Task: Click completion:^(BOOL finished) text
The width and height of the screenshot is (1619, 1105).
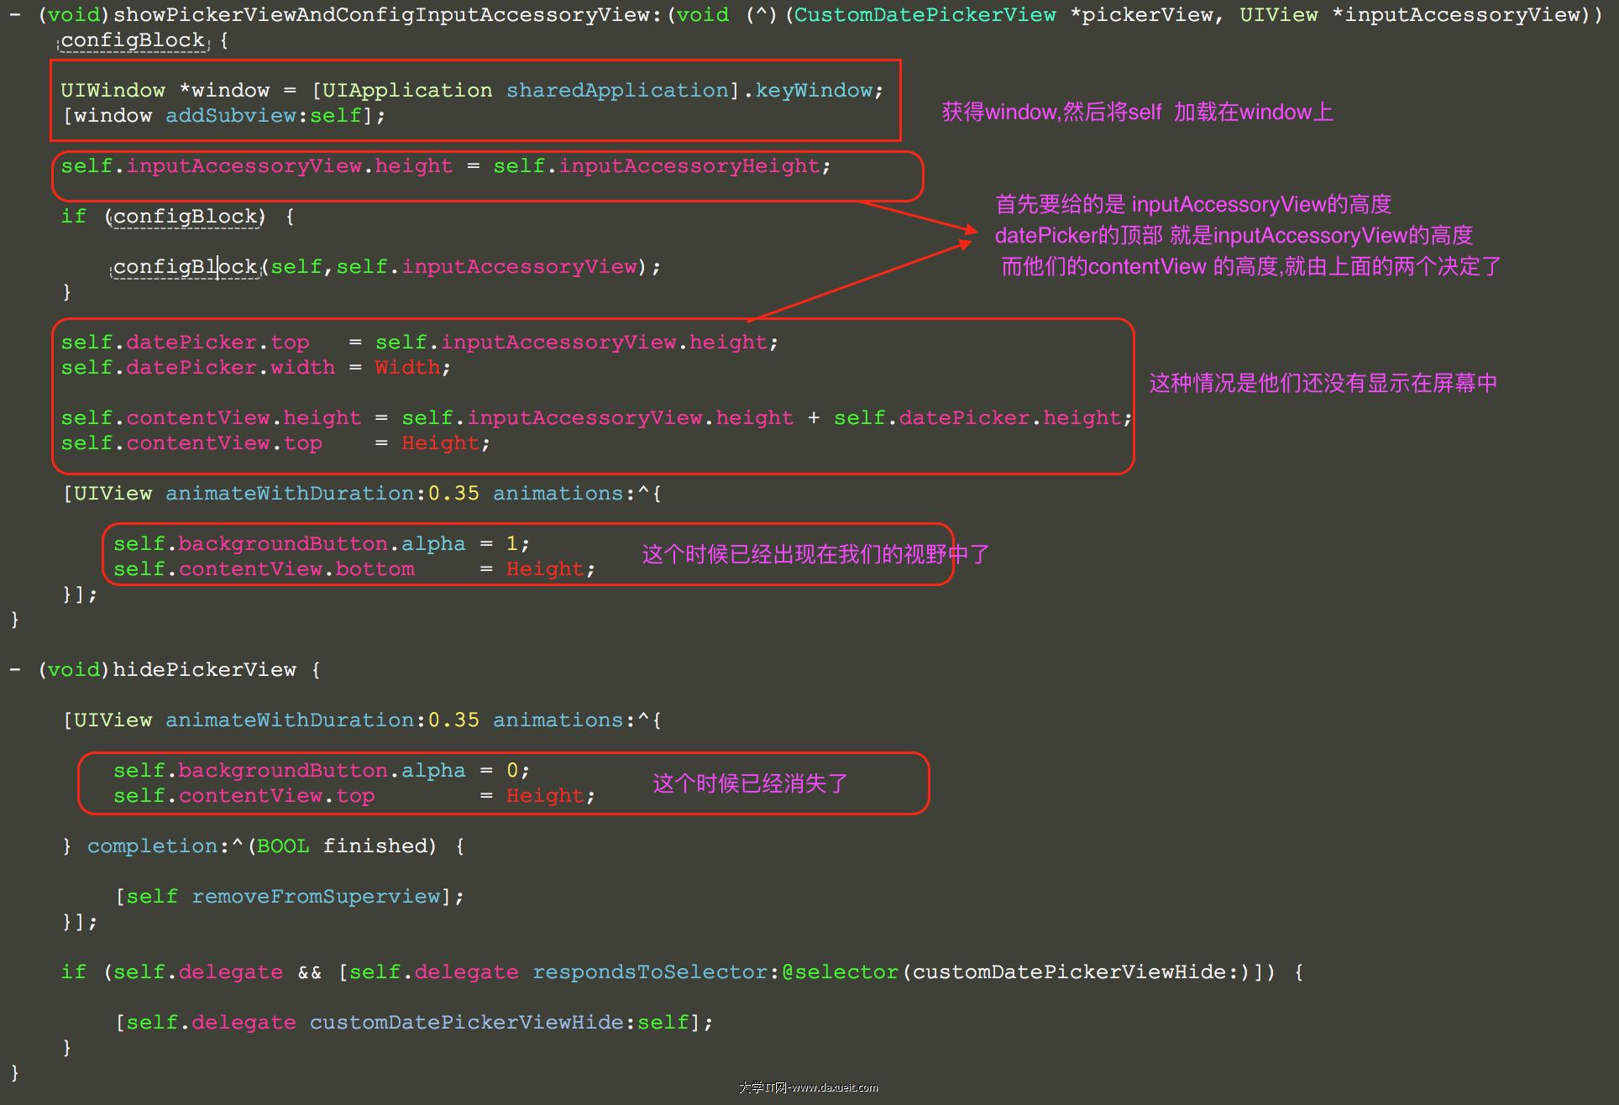Action: tap(261, 846)
